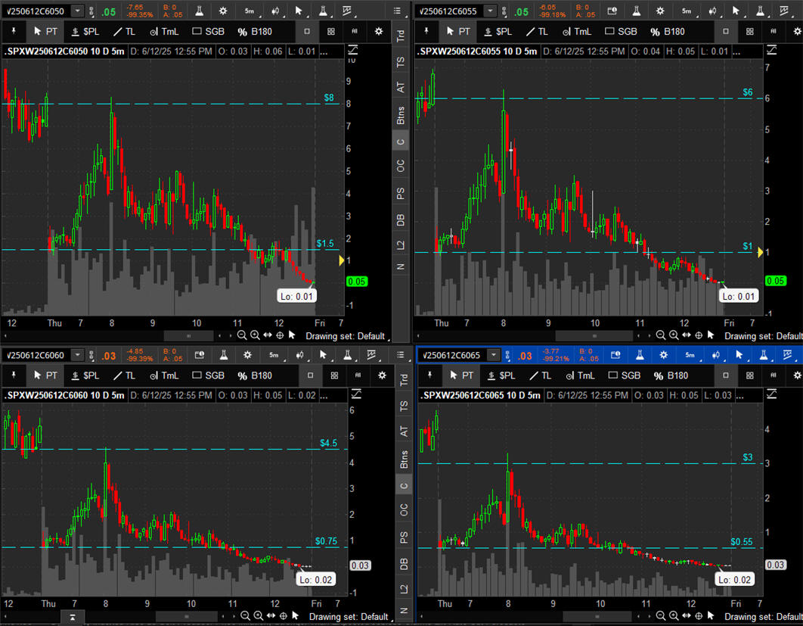Switch to grid layout view in top-left chart toolbar
The height and width of the screenshot is (626, 803).
click(331, 32)
